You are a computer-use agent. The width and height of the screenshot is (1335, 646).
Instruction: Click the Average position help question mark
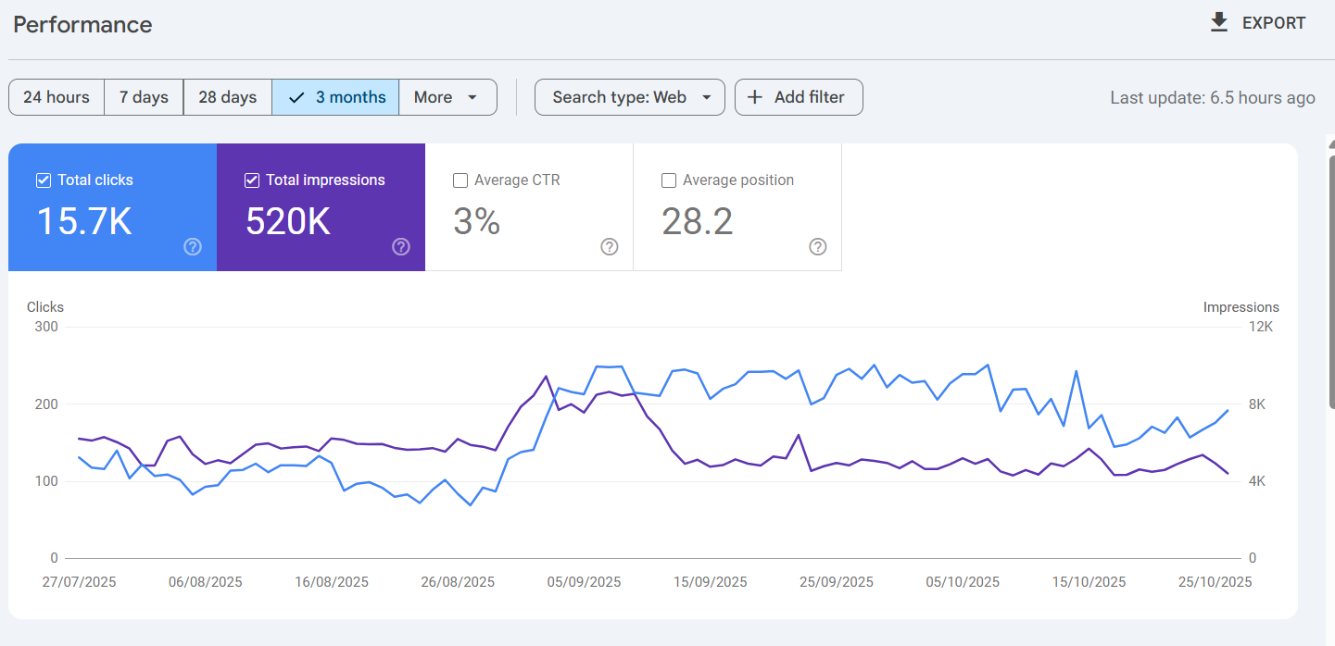point(817,247)
